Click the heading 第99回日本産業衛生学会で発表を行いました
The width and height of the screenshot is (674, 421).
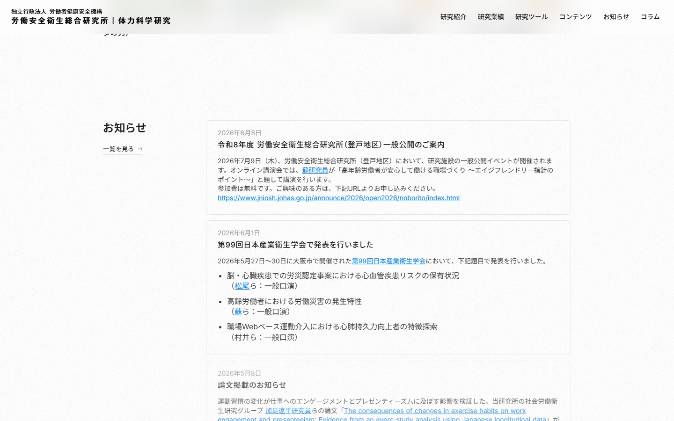[295, 245]
